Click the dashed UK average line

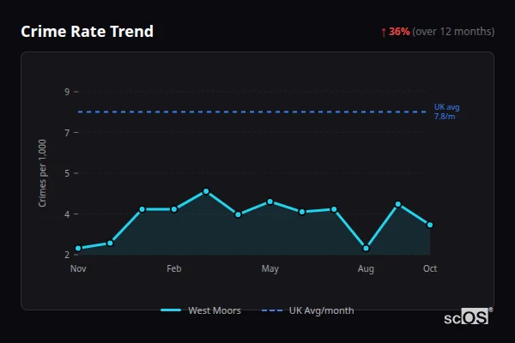click(252, 112)
